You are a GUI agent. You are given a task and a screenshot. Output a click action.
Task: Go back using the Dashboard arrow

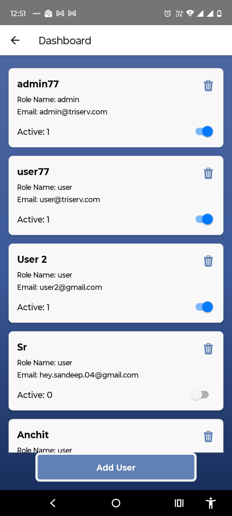coord(15,40)
